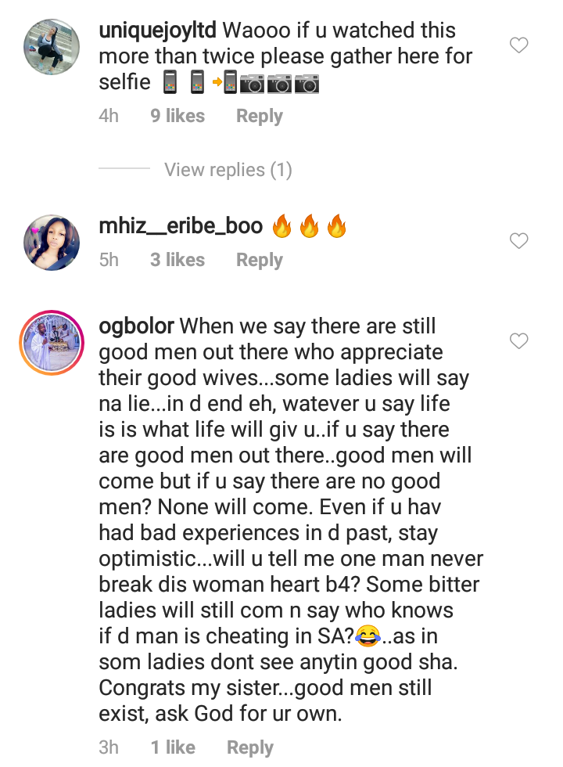View the 1 like on ogbolor's comment

pyautogui.click(x=173, y=747)
